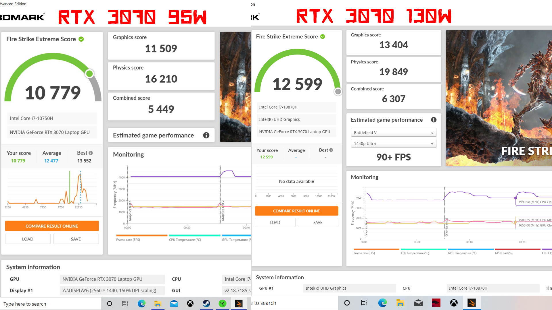Click LOAD button in the 95W window
The height and width of the screenshot is (310, 552).
coord(28,239)
